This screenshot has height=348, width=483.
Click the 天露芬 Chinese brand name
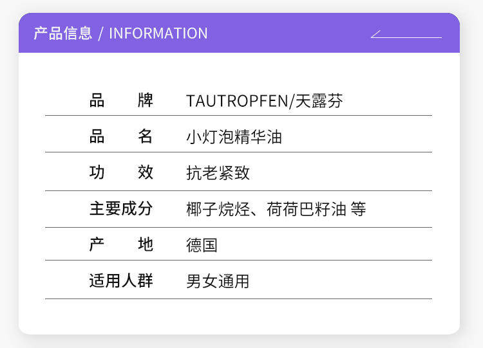coord(319,101)
